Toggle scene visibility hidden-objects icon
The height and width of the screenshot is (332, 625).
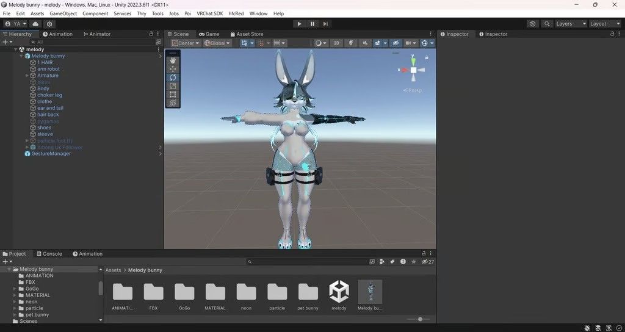pyautogui.click(x=396, y=43)
